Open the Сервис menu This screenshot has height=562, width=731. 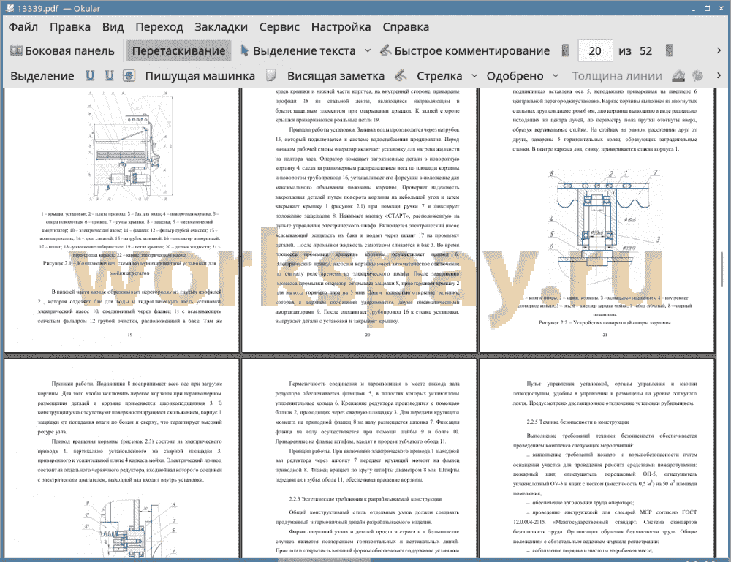click(x=279, y=27)
